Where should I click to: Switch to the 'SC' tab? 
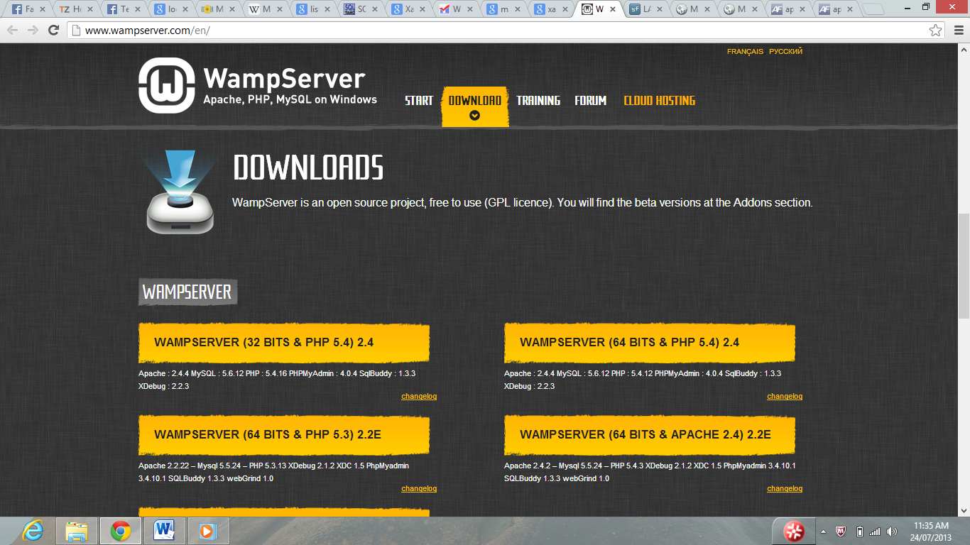tap(361, 9)
